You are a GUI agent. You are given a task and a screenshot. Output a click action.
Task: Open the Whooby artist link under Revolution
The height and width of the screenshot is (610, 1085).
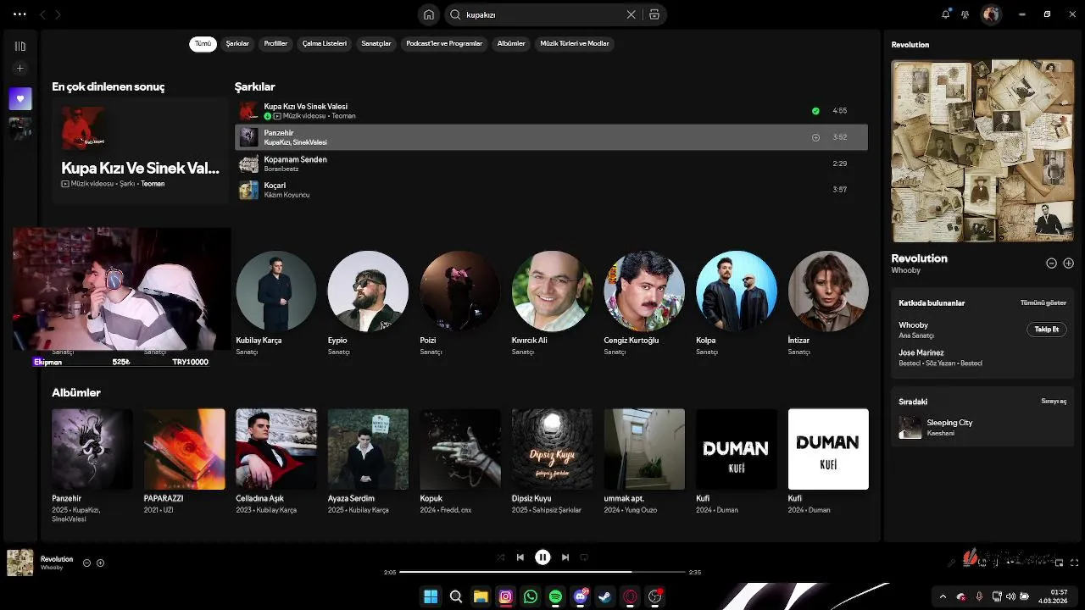click(905, 271)
